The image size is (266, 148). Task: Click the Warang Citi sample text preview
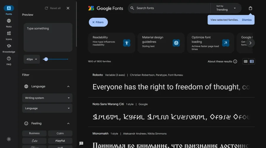(x=171, y=117)
